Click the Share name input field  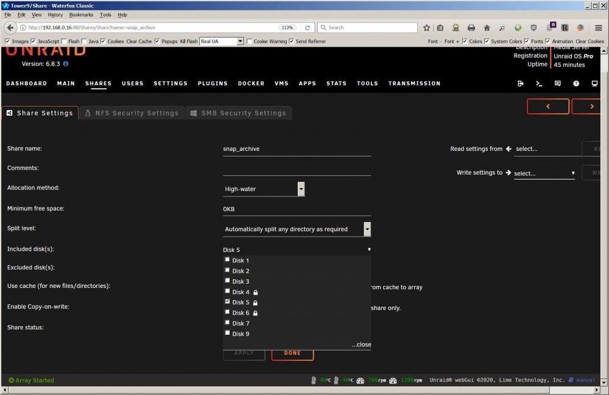point(297,149)
